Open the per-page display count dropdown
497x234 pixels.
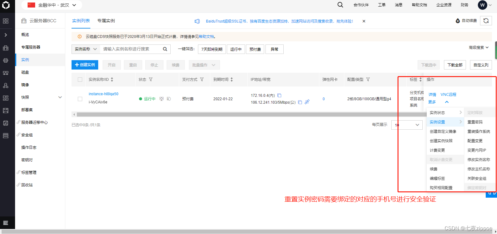(407, 125)
